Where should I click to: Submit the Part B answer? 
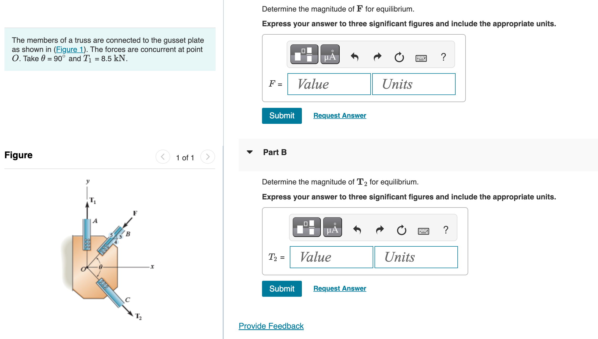tap(282, 289)
